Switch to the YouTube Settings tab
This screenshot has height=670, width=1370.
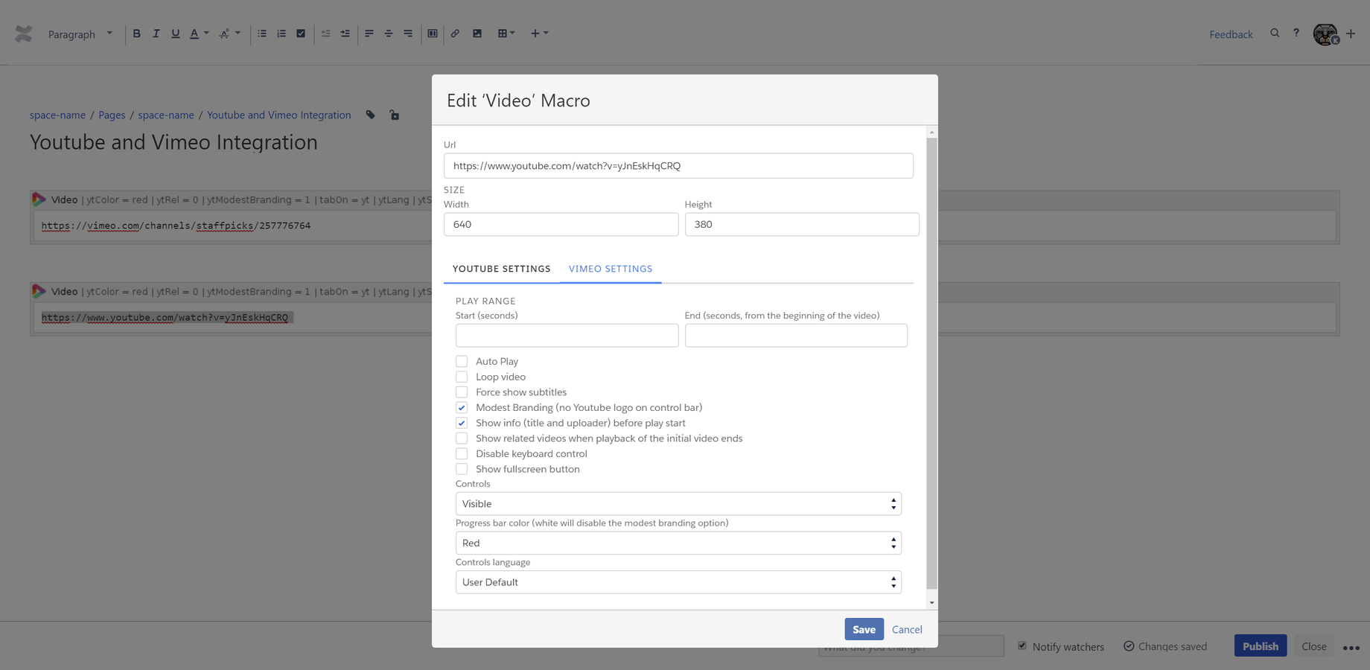[x=502, y=269]
